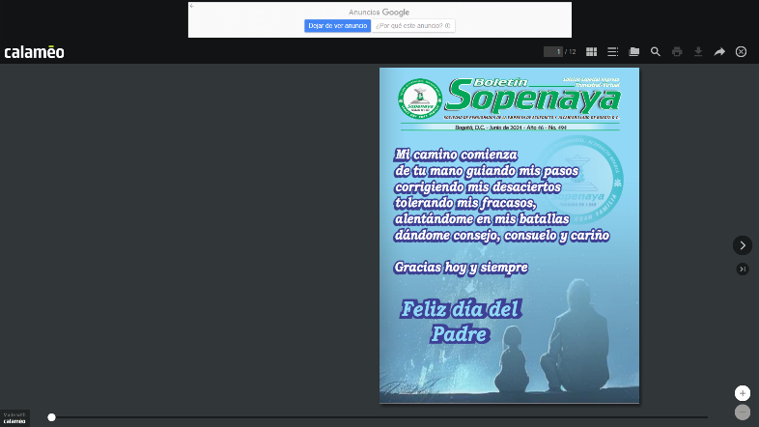Click "¿Por qué este anuncio?" link

(413, 26)
